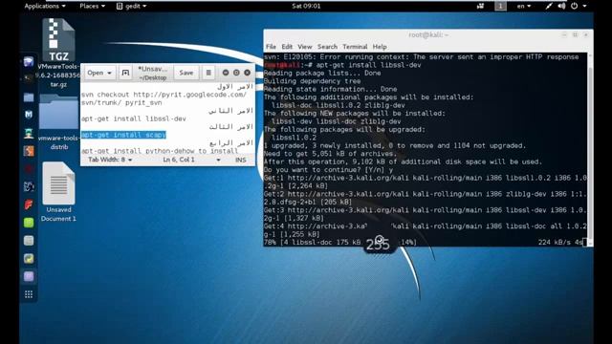This screenshot has height=344, width=612.
Task: Click terminal line 'Do you want to continue? [Y/n] y'
Action: [x=328, y=170]
